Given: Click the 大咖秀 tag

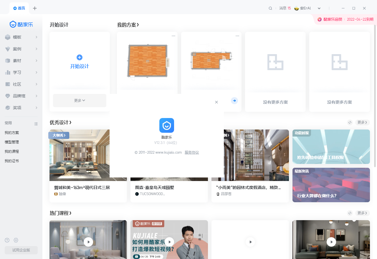Looking at the screenshot, I should click(x=59, y=135).
